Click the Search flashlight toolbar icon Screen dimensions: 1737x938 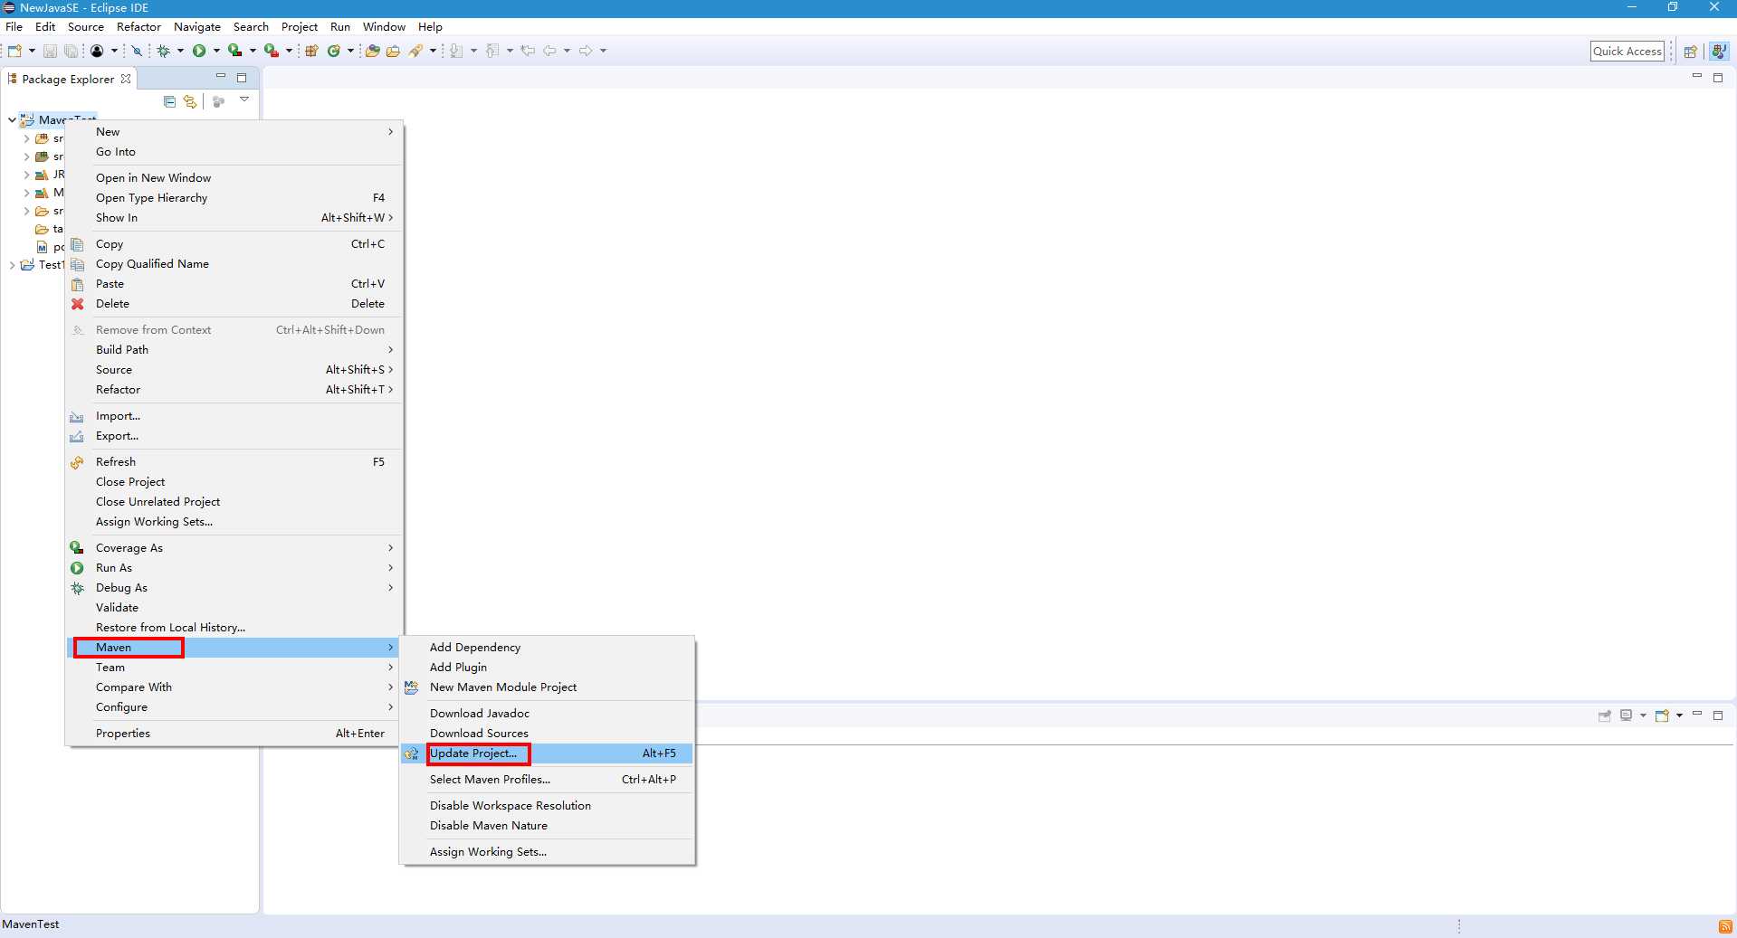416,51
